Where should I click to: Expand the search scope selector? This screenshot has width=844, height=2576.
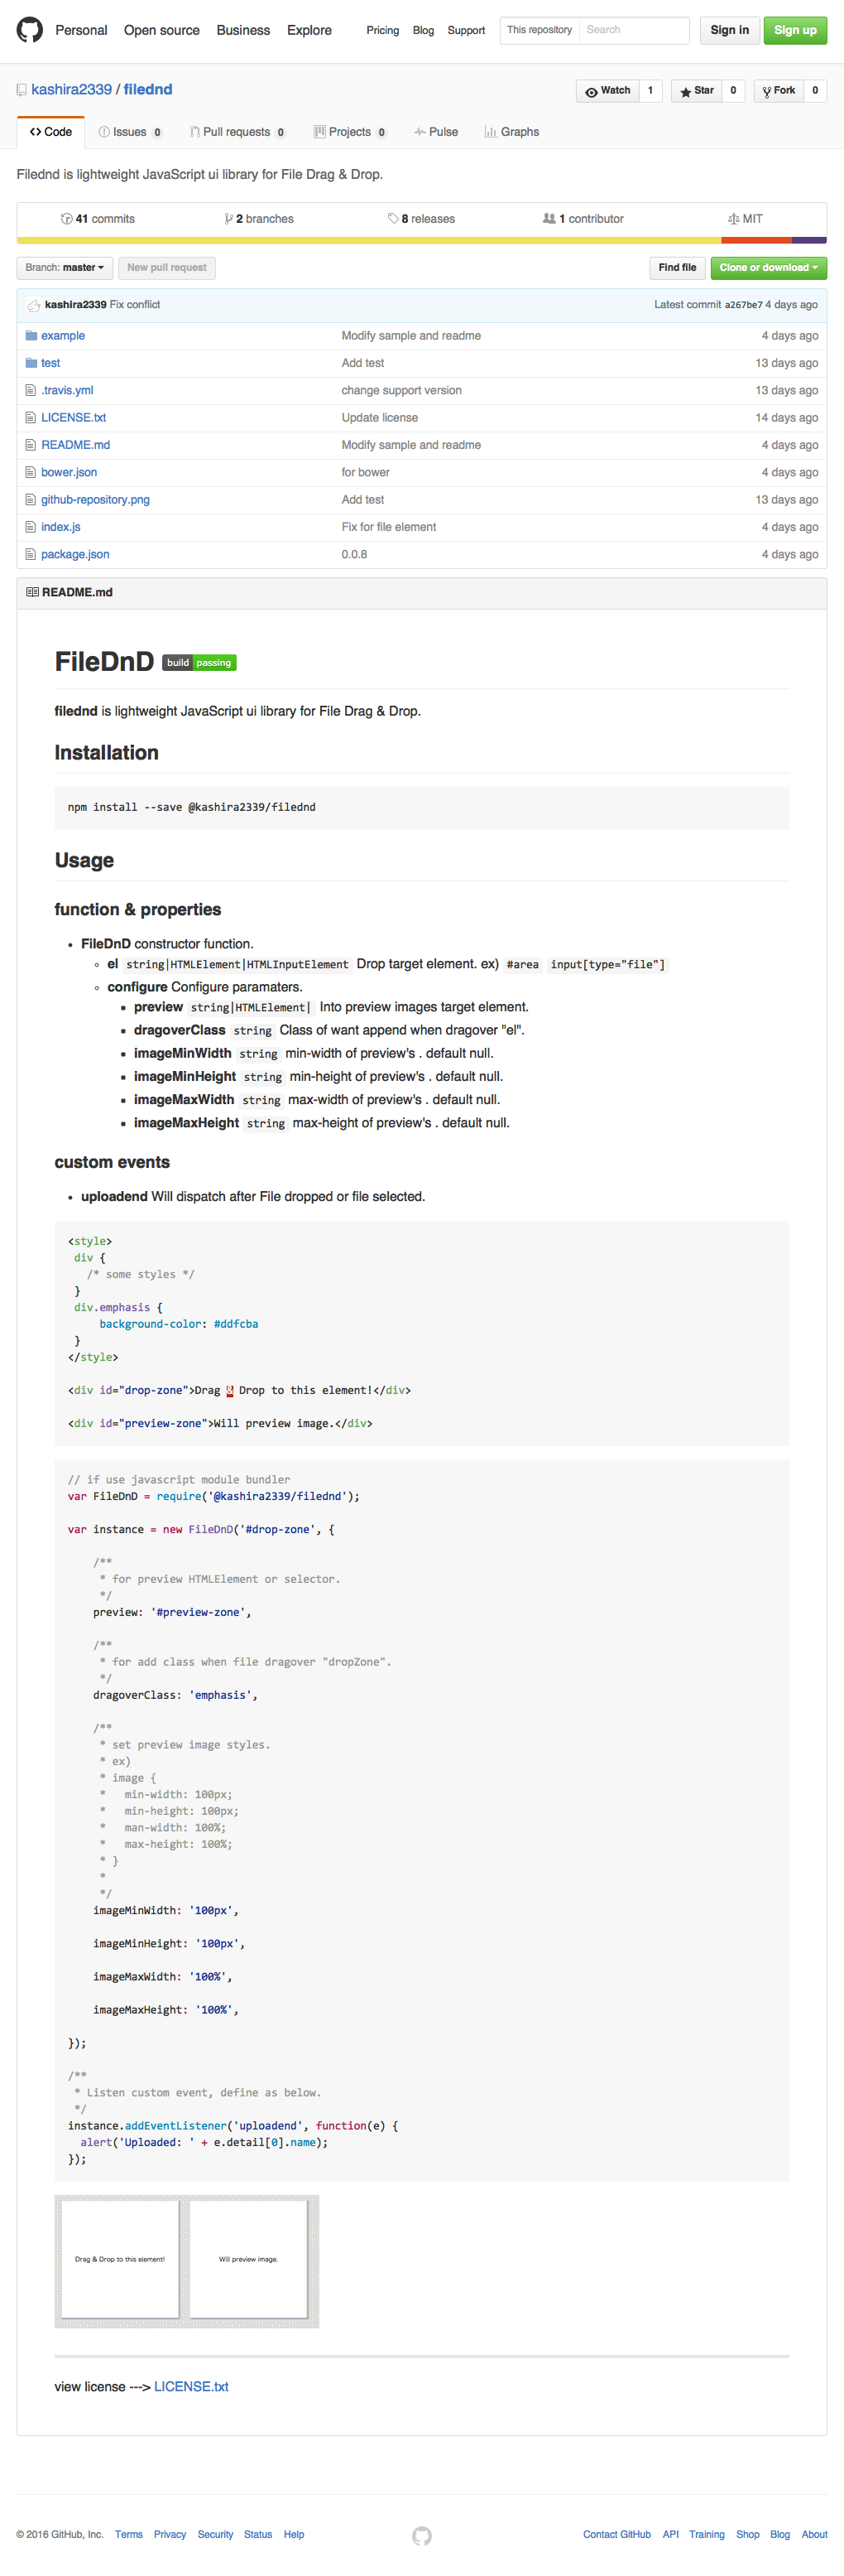pos(539,29)
